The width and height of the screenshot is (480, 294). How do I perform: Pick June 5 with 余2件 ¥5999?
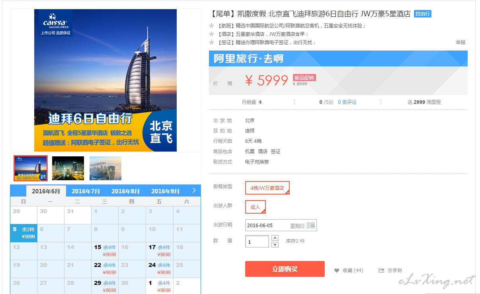(x=24, y=233)
